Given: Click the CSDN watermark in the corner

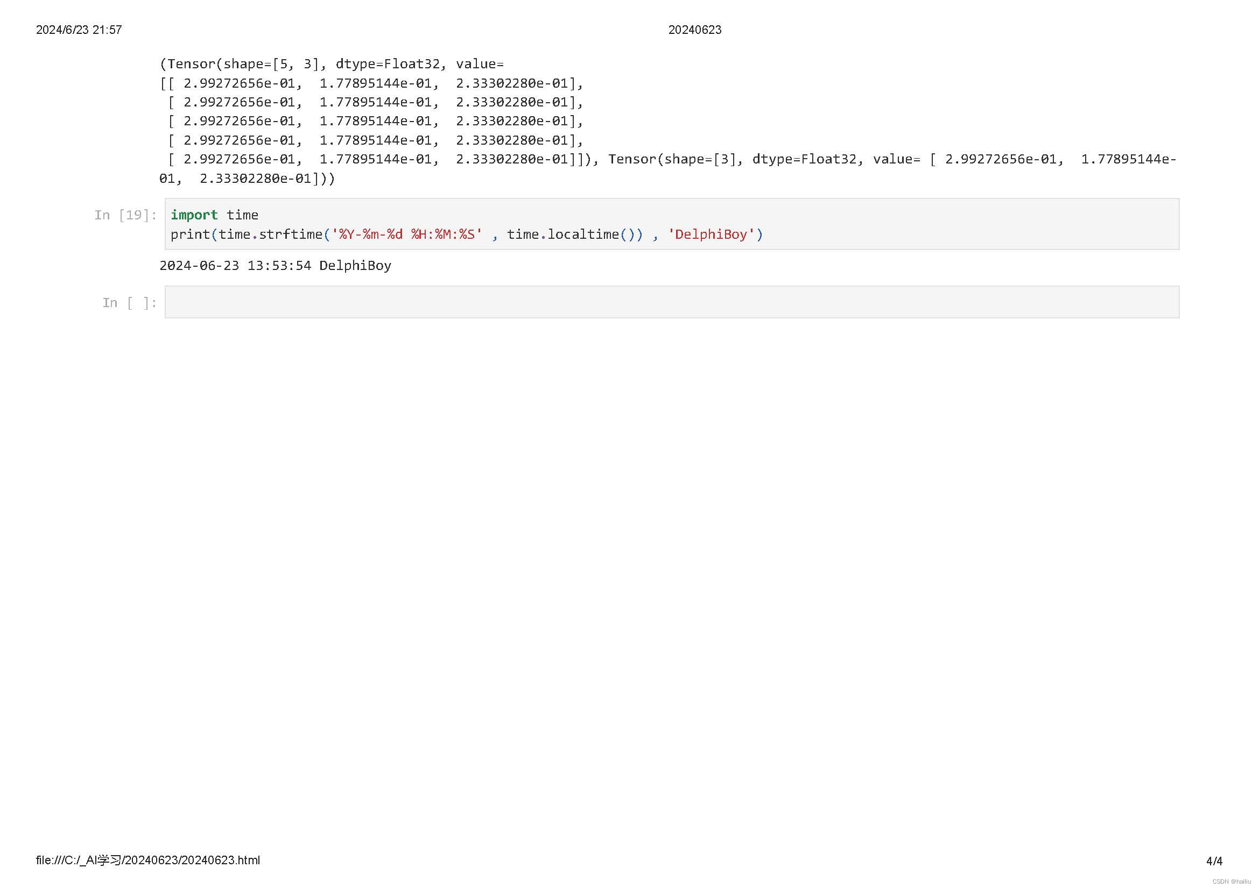Looking at the screenshot, I should point(1231,881).
